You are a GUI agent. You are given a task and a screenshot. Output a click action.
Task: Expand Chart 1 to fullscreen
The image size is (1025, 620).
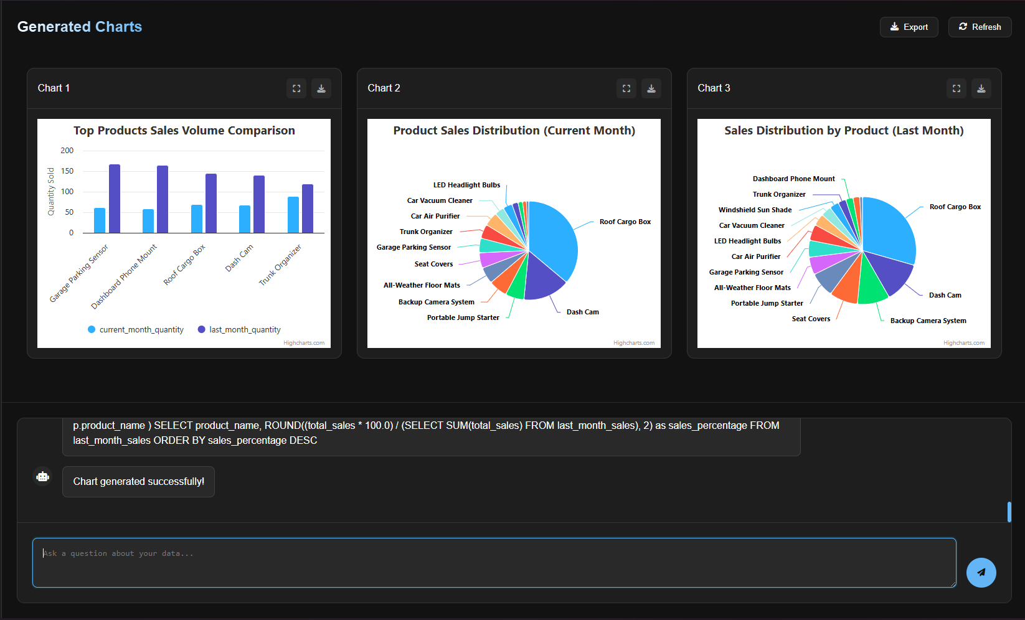pyautogui.click(x=296, y=88)
